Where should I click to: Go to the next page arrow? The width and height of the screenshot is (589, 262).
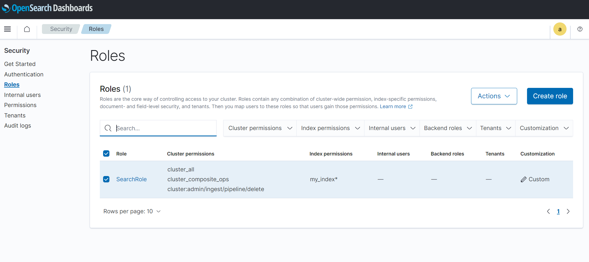[x=568, y=211]
